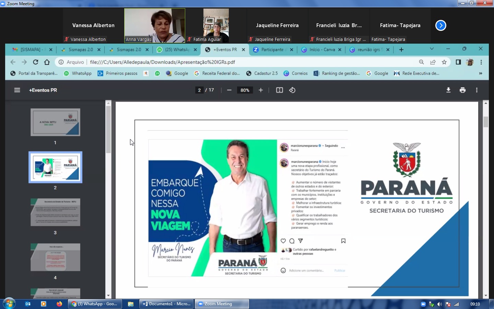Select page 2 thumbnail in sidebar
494x309 pixels.
55,167
